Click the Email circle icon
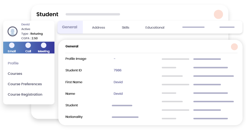 point(12,45)
